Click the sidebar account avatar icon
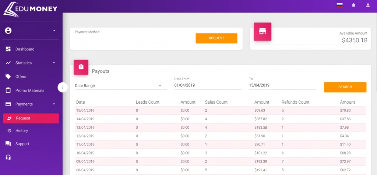Image resolution: width=377 pixels, height=175 pixels. (8, 31)
